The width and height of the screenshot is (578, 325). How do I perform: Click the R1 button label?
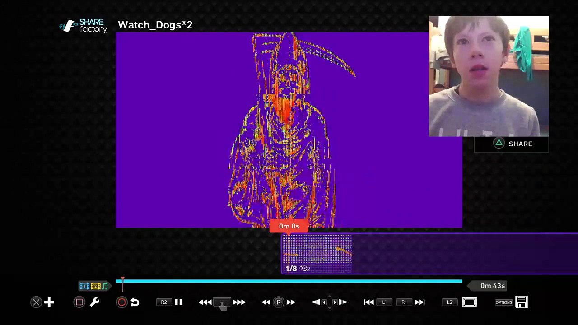point(404,302)
